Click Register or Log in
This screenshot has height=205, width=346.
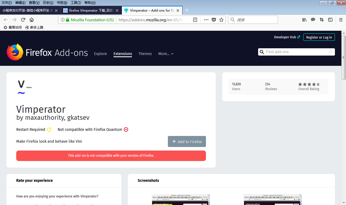coord(319,37)
